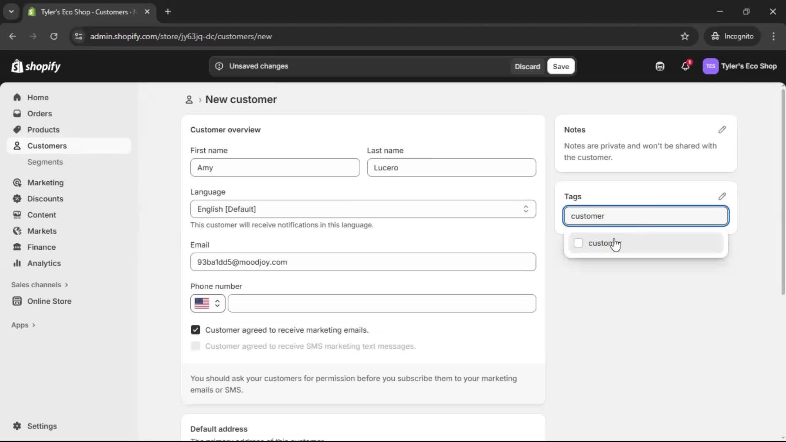Open notifications via the bell icon
The width and height of the screenshot is (786, 442).
686,66
